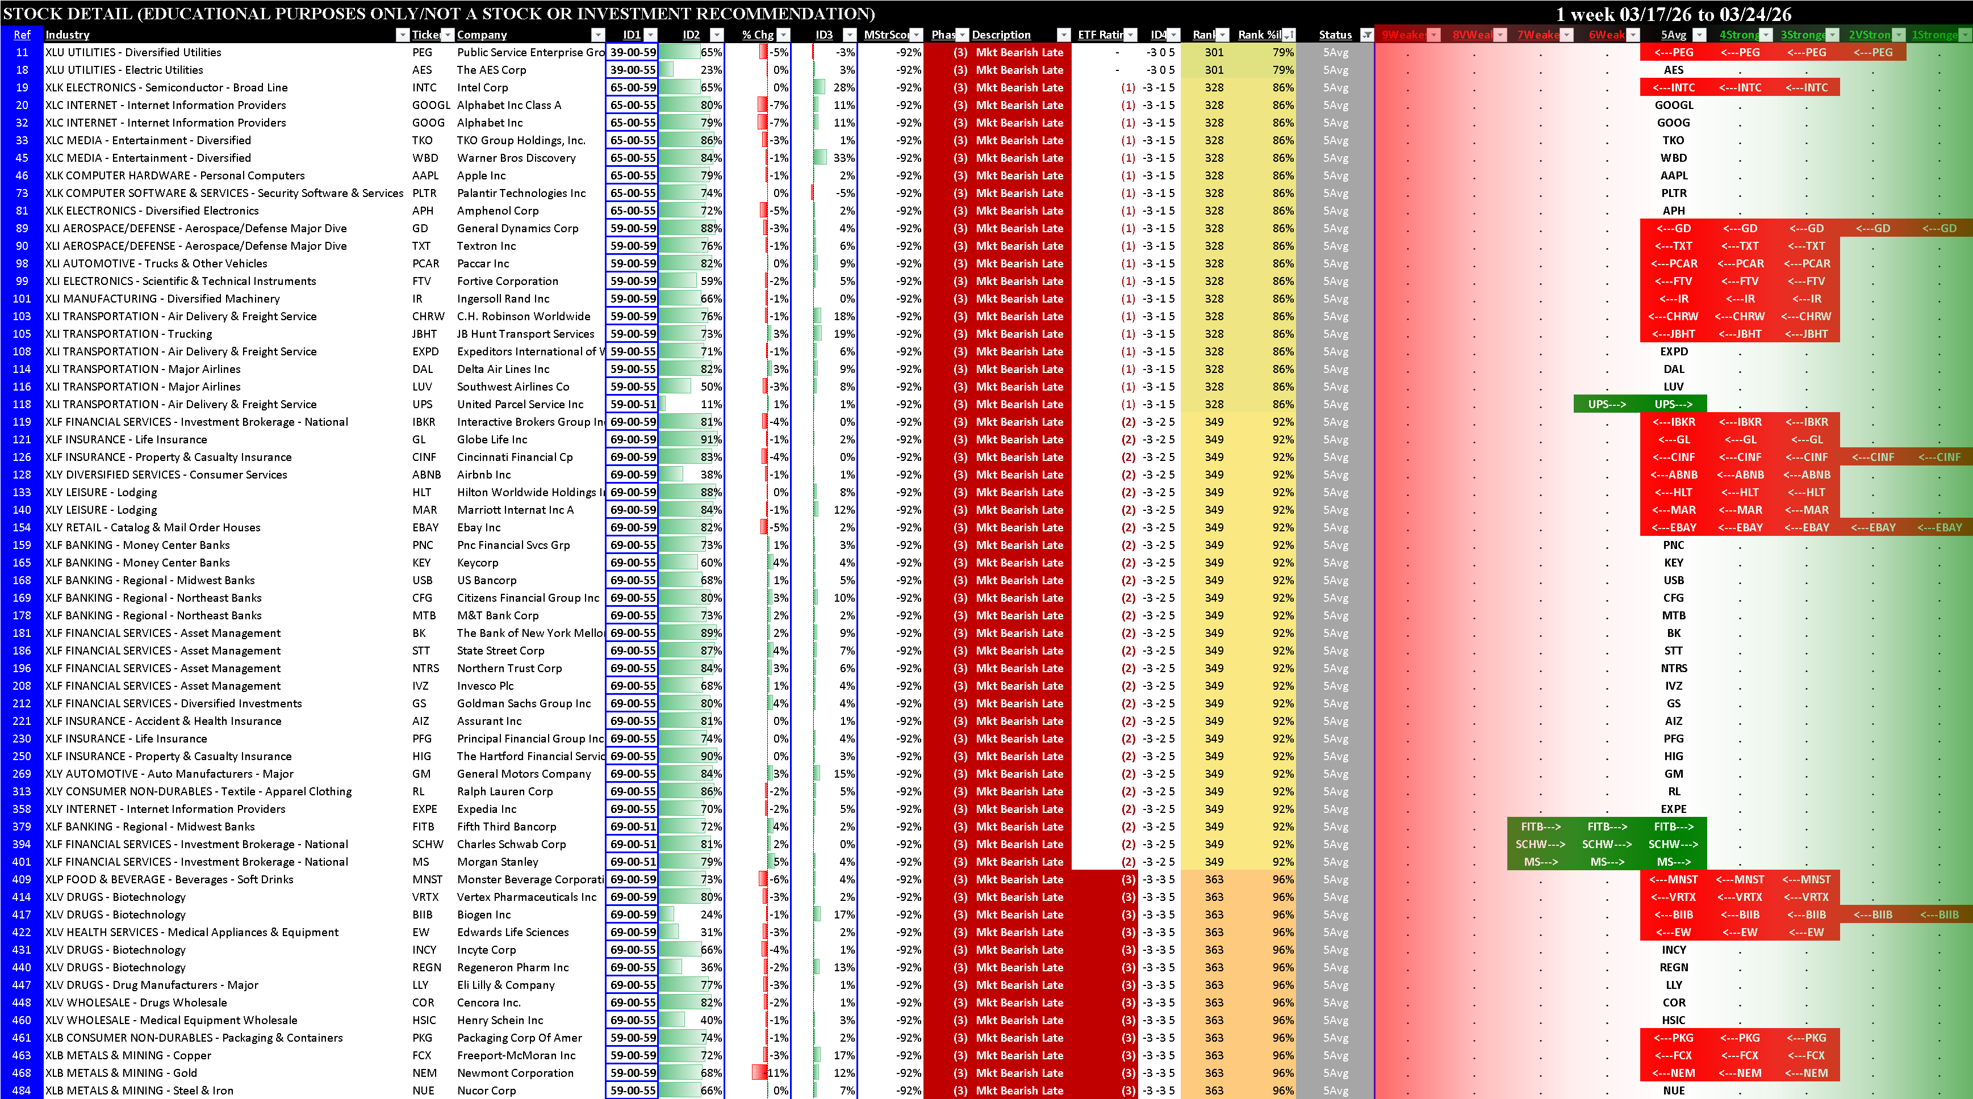Click the active filter icon on Status column
1973x1099 pixels.
click(x=1366, y=35)
